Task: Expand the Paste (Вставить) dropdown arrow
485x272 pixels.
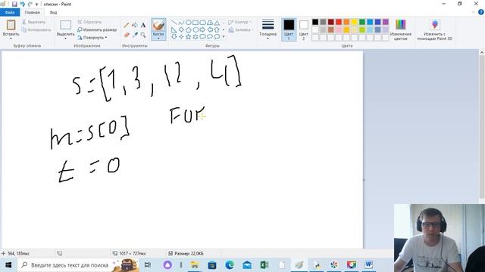Action: click(11, 39)
